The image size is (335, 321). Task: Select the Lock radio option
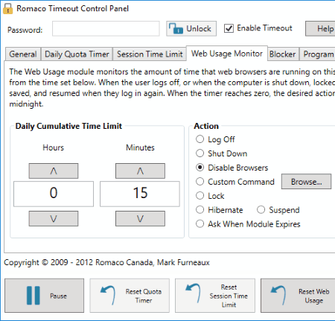tap(200, 196)
